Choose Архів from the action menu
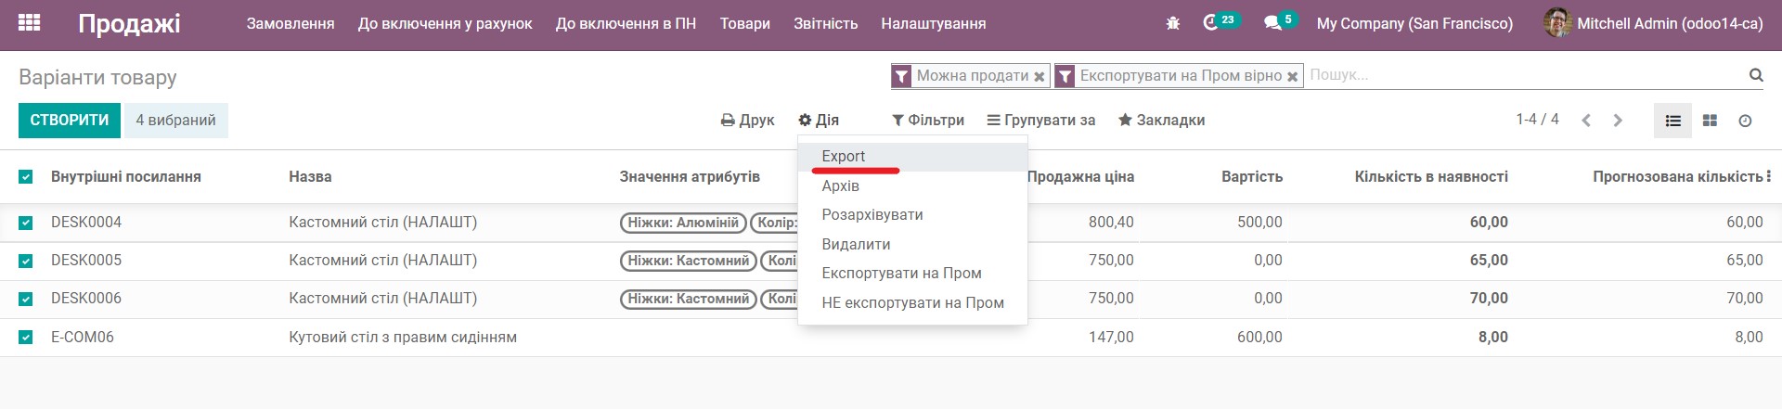 (912, 186)
